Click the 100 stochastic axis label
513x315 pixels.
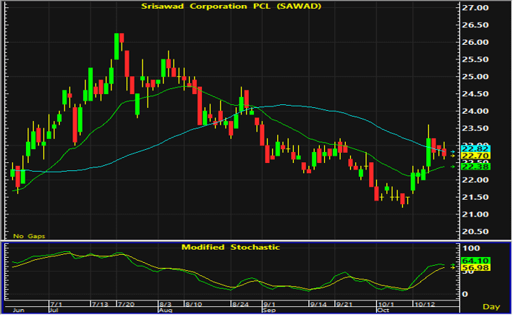[x=471, y=248]
